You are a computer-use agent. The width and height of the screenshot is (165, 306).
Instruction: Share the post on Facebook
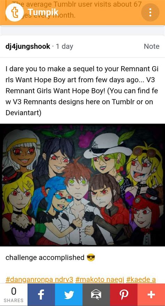click(41, 295)
